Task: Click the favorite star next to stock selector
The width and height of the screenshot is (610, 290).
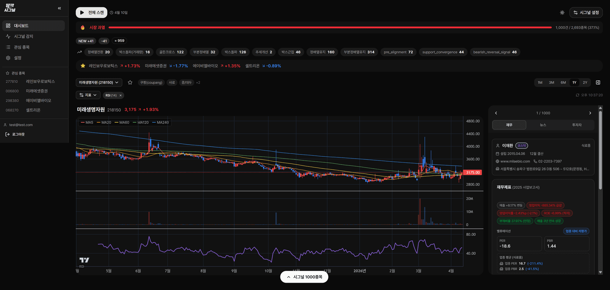Action: (130, 83)
